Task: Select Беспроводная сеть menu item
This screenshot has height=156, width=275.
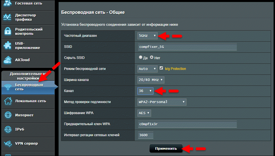Action: [x=28, y=87]
